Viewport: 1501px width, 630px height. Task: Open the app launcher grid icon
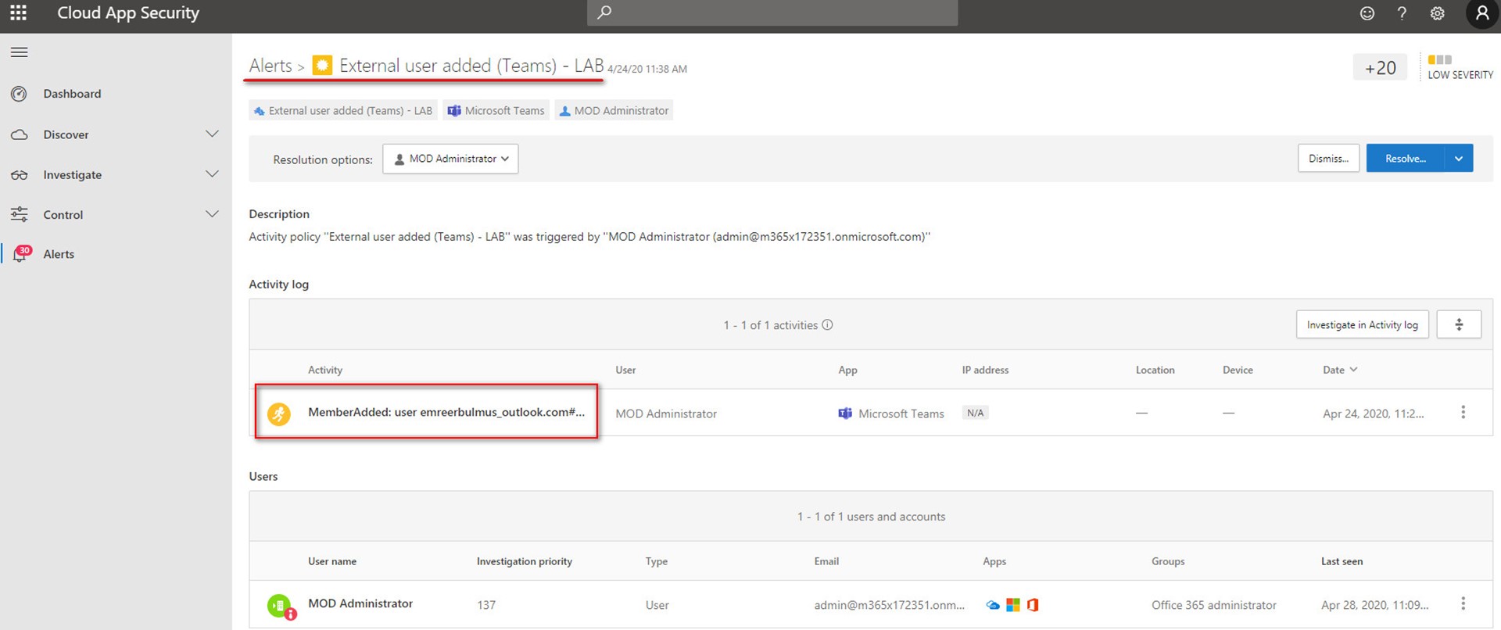click(18, 13)
